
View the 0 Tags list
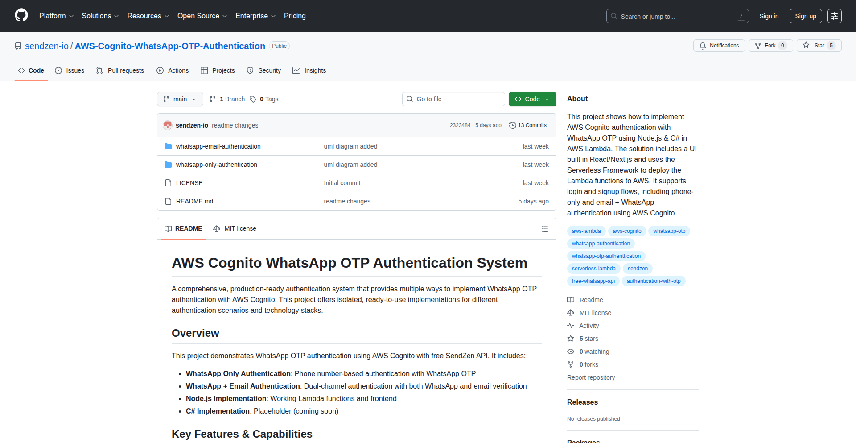(264, 99)
